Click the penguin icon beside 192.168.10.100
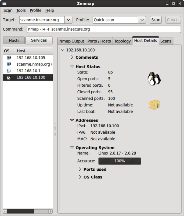184x216 pixels. tap(9, 77)
